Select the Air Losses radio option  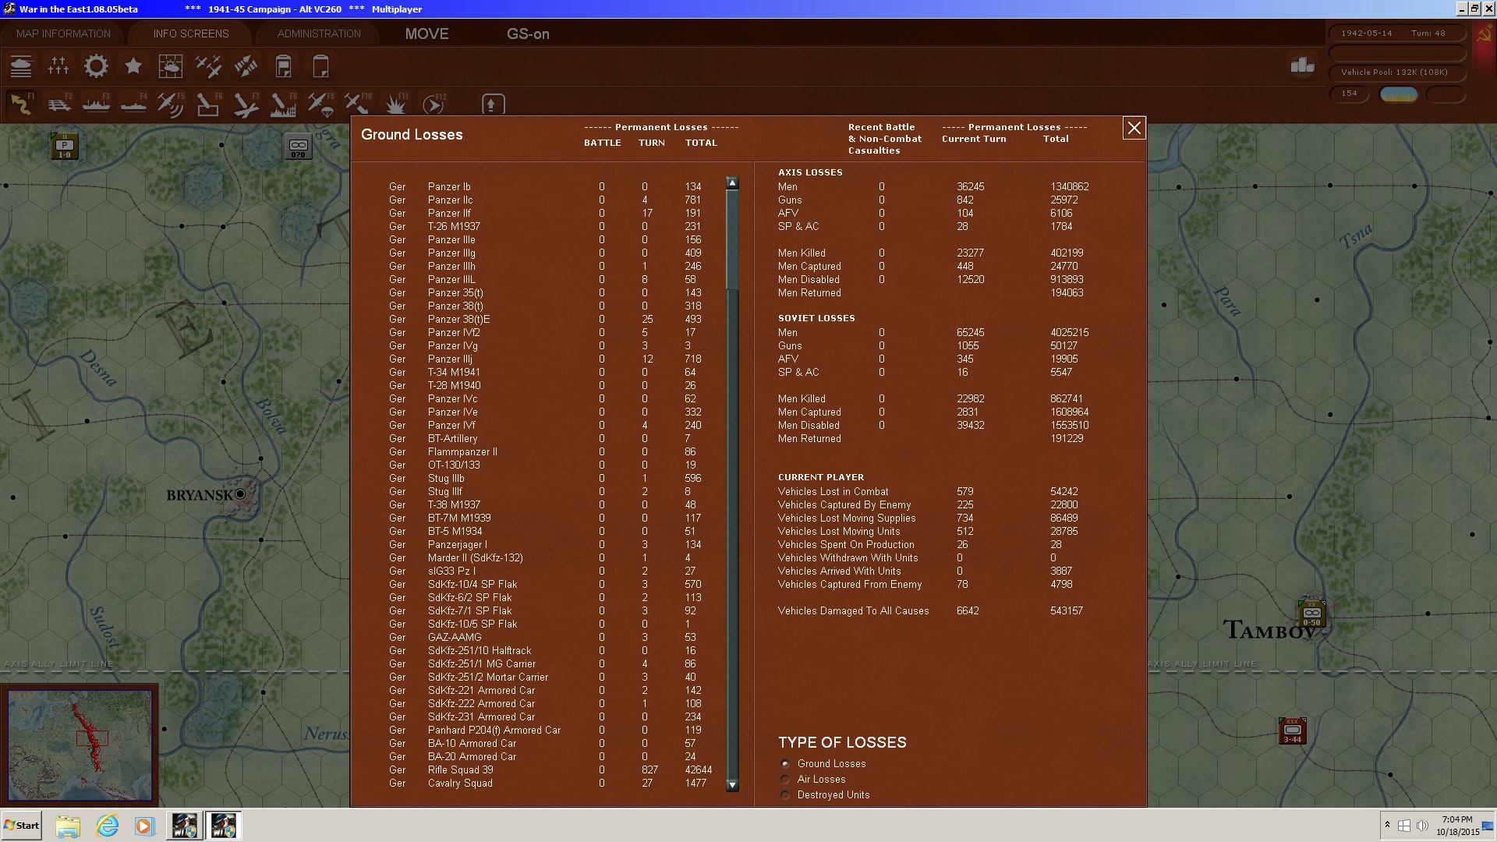pyautogui.click(x=786, y=780)
